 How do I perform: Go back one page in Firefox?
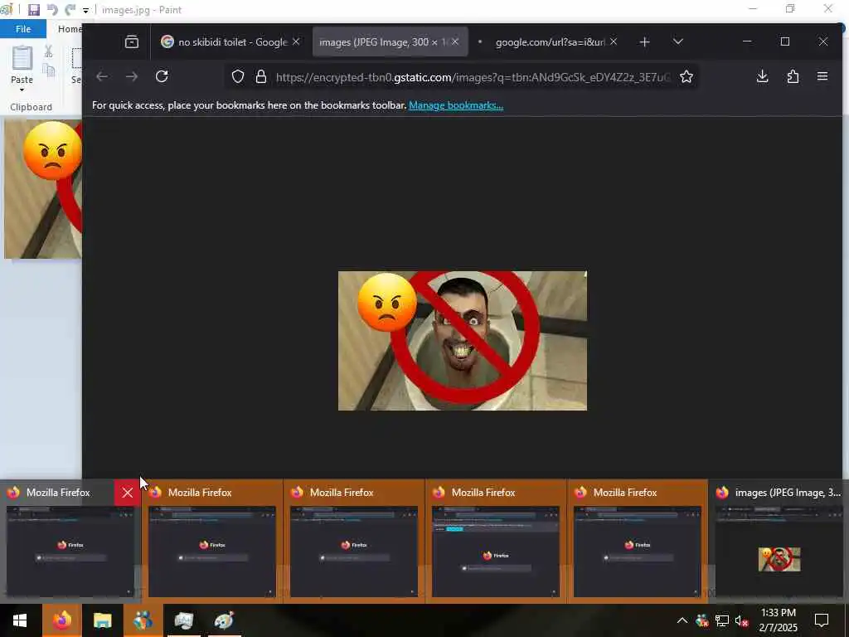102,76
